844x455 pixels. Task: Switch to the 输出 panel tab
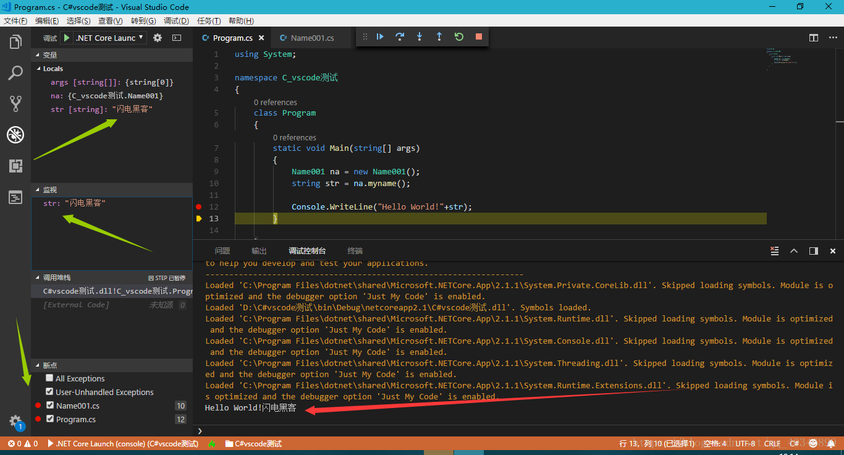tap(259, 251)
